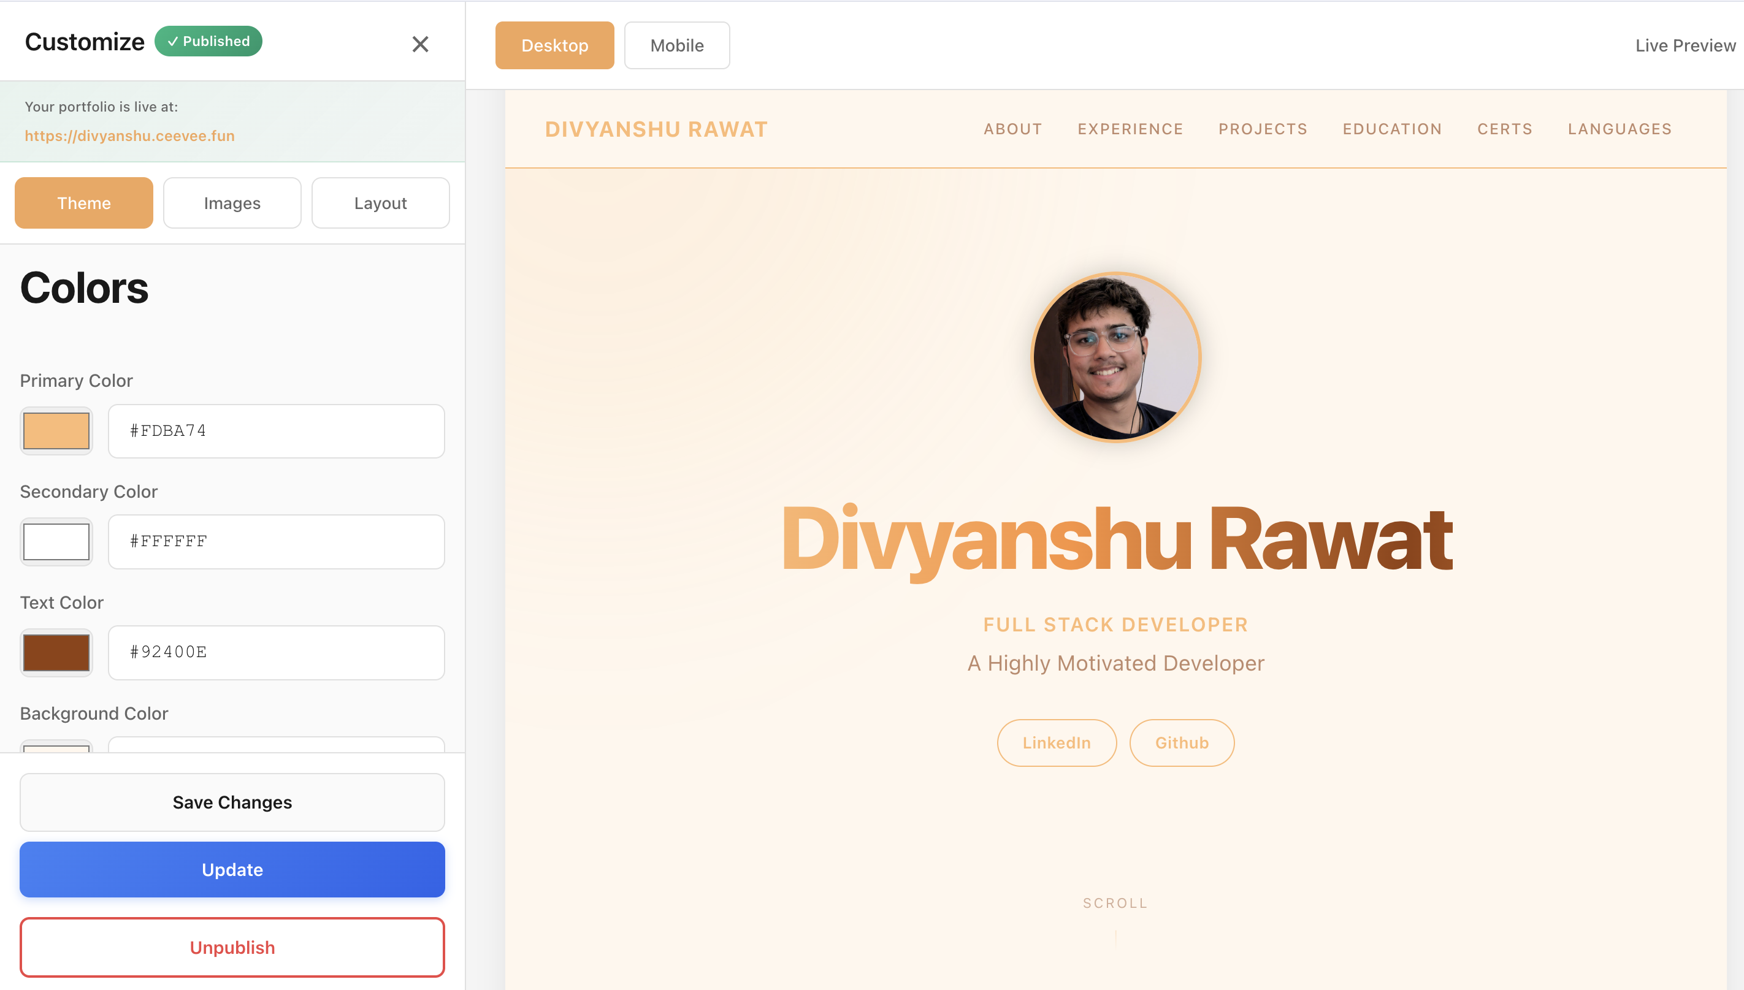Go to PROJECTS in preview navigation
1744x990 pixels.
[1263, 129]
